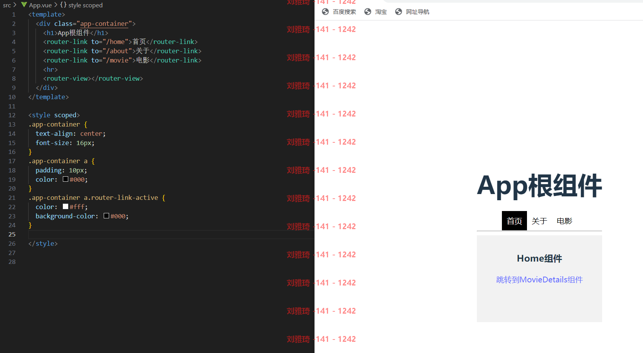This screenshot has height=353, width=643.
Task: Open color picker for #000 on line 19
Action: click(66, 179)
